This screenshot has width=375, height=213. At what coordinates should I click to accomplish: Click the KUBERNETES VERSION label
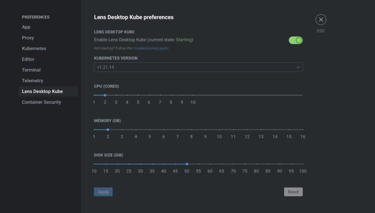click(116, 58)
